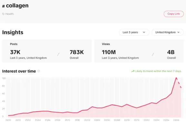Click the info icon next to Interest over time
This screenshot has height=128, width=186.
click(x=38, y=71)
